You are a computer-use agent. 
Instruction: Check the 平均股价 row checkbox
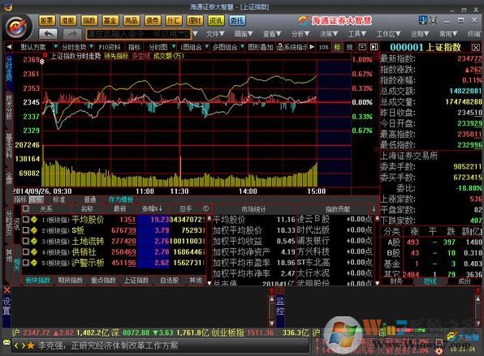coord(26,220)
